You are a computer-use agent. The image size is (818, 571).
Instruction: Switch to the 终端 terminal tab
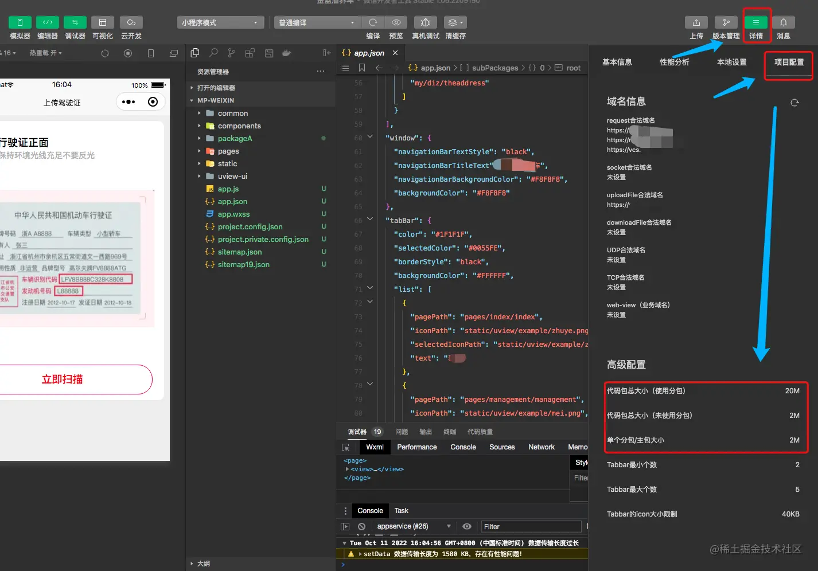(x=450, y=432)
